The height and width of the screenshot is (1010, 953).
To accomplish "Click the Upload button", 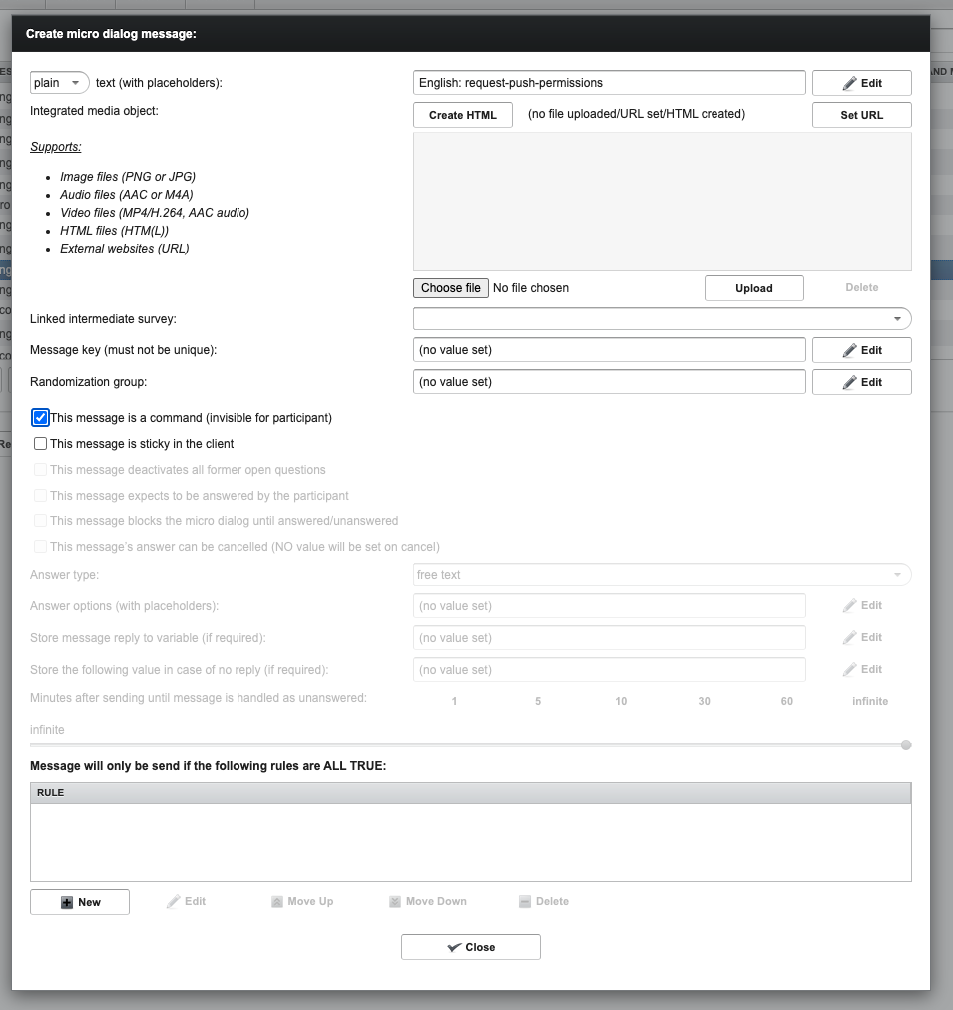I will [753, 288].
